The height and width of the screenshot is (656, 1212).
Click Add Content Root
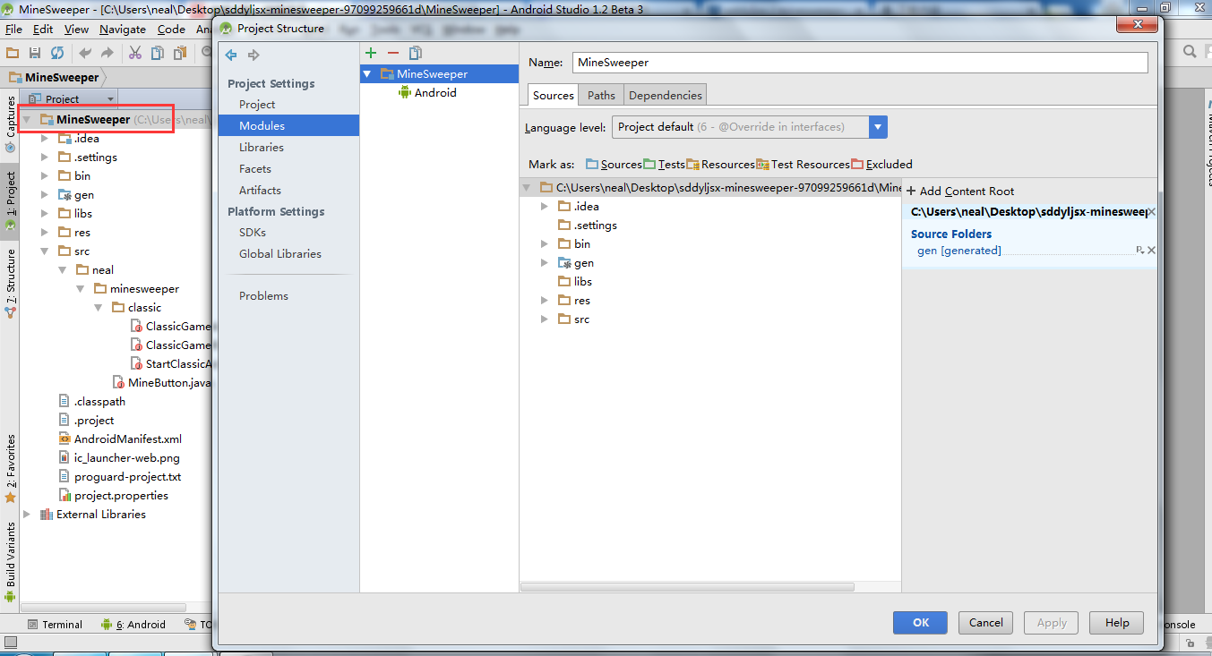point(960,192)
